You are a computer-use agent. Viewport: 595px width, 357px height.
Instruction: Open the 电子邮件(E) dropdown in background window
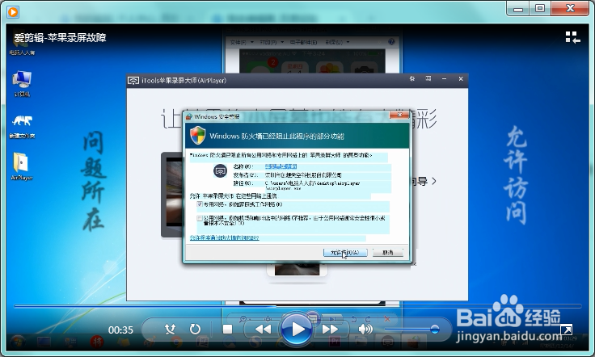303,42
